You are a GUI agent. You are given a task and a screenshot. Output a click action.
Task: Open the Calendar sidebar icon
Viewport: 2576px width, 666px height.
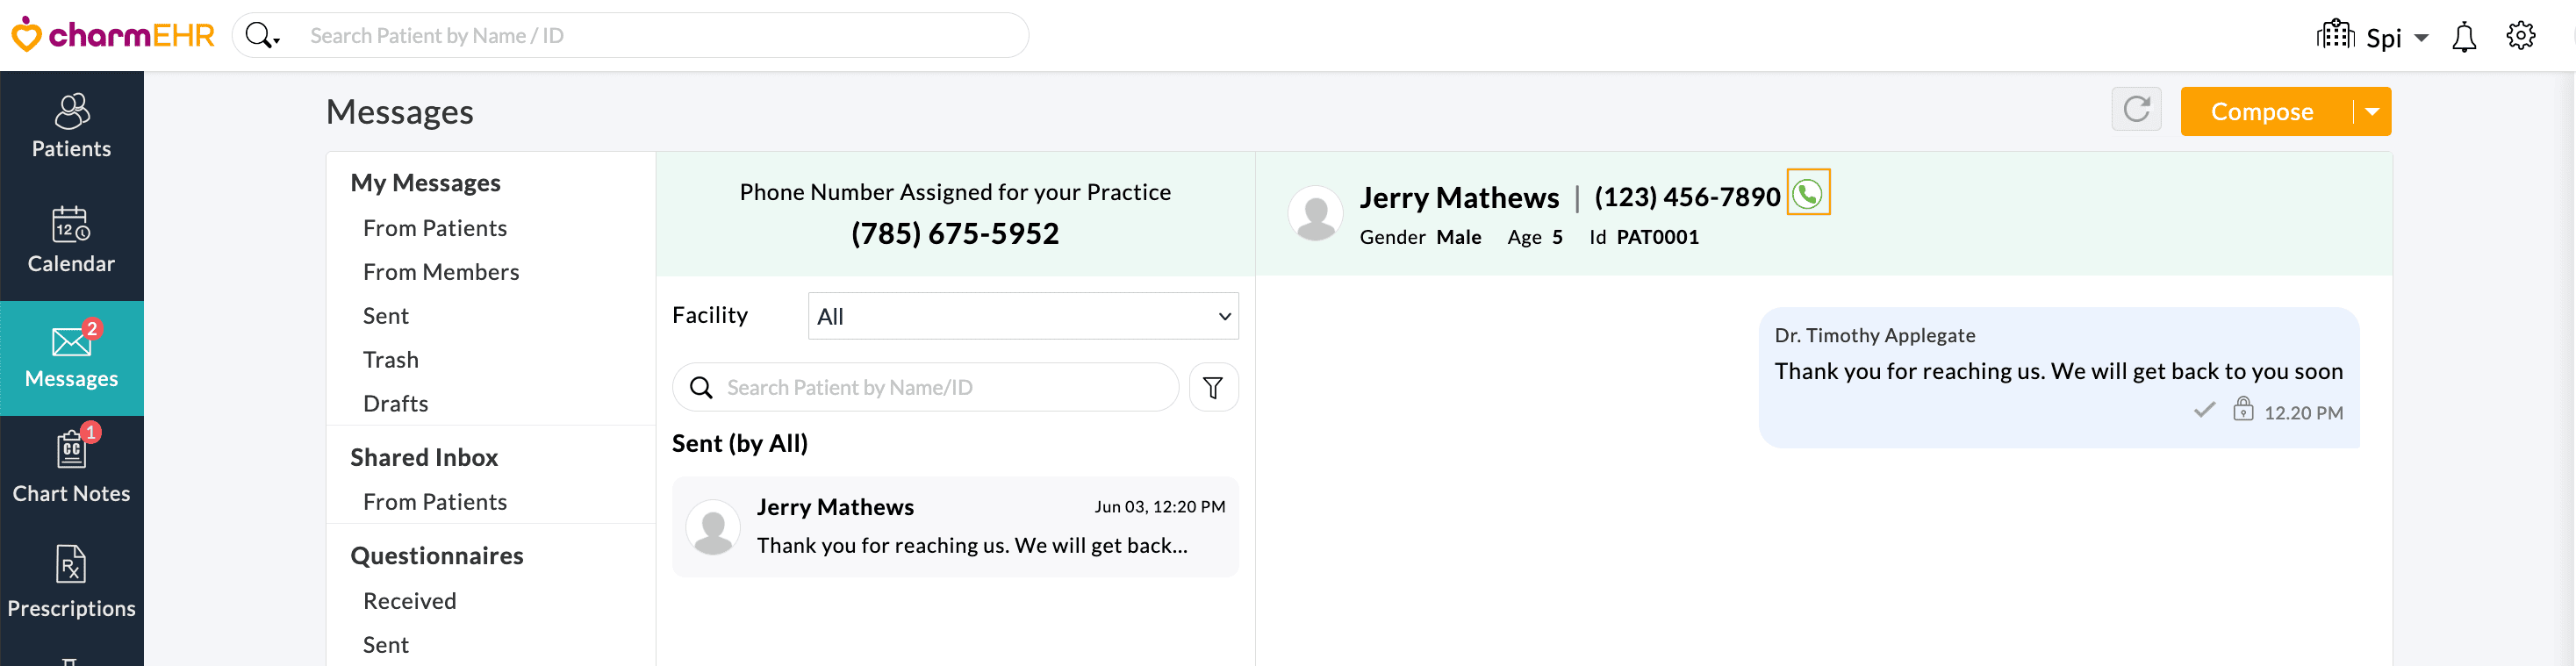(71, 241)
